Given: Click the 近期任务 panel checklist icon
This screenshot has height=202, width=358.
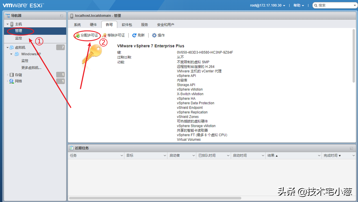Looking at the screenshot, I should click(x=72, y=148).
